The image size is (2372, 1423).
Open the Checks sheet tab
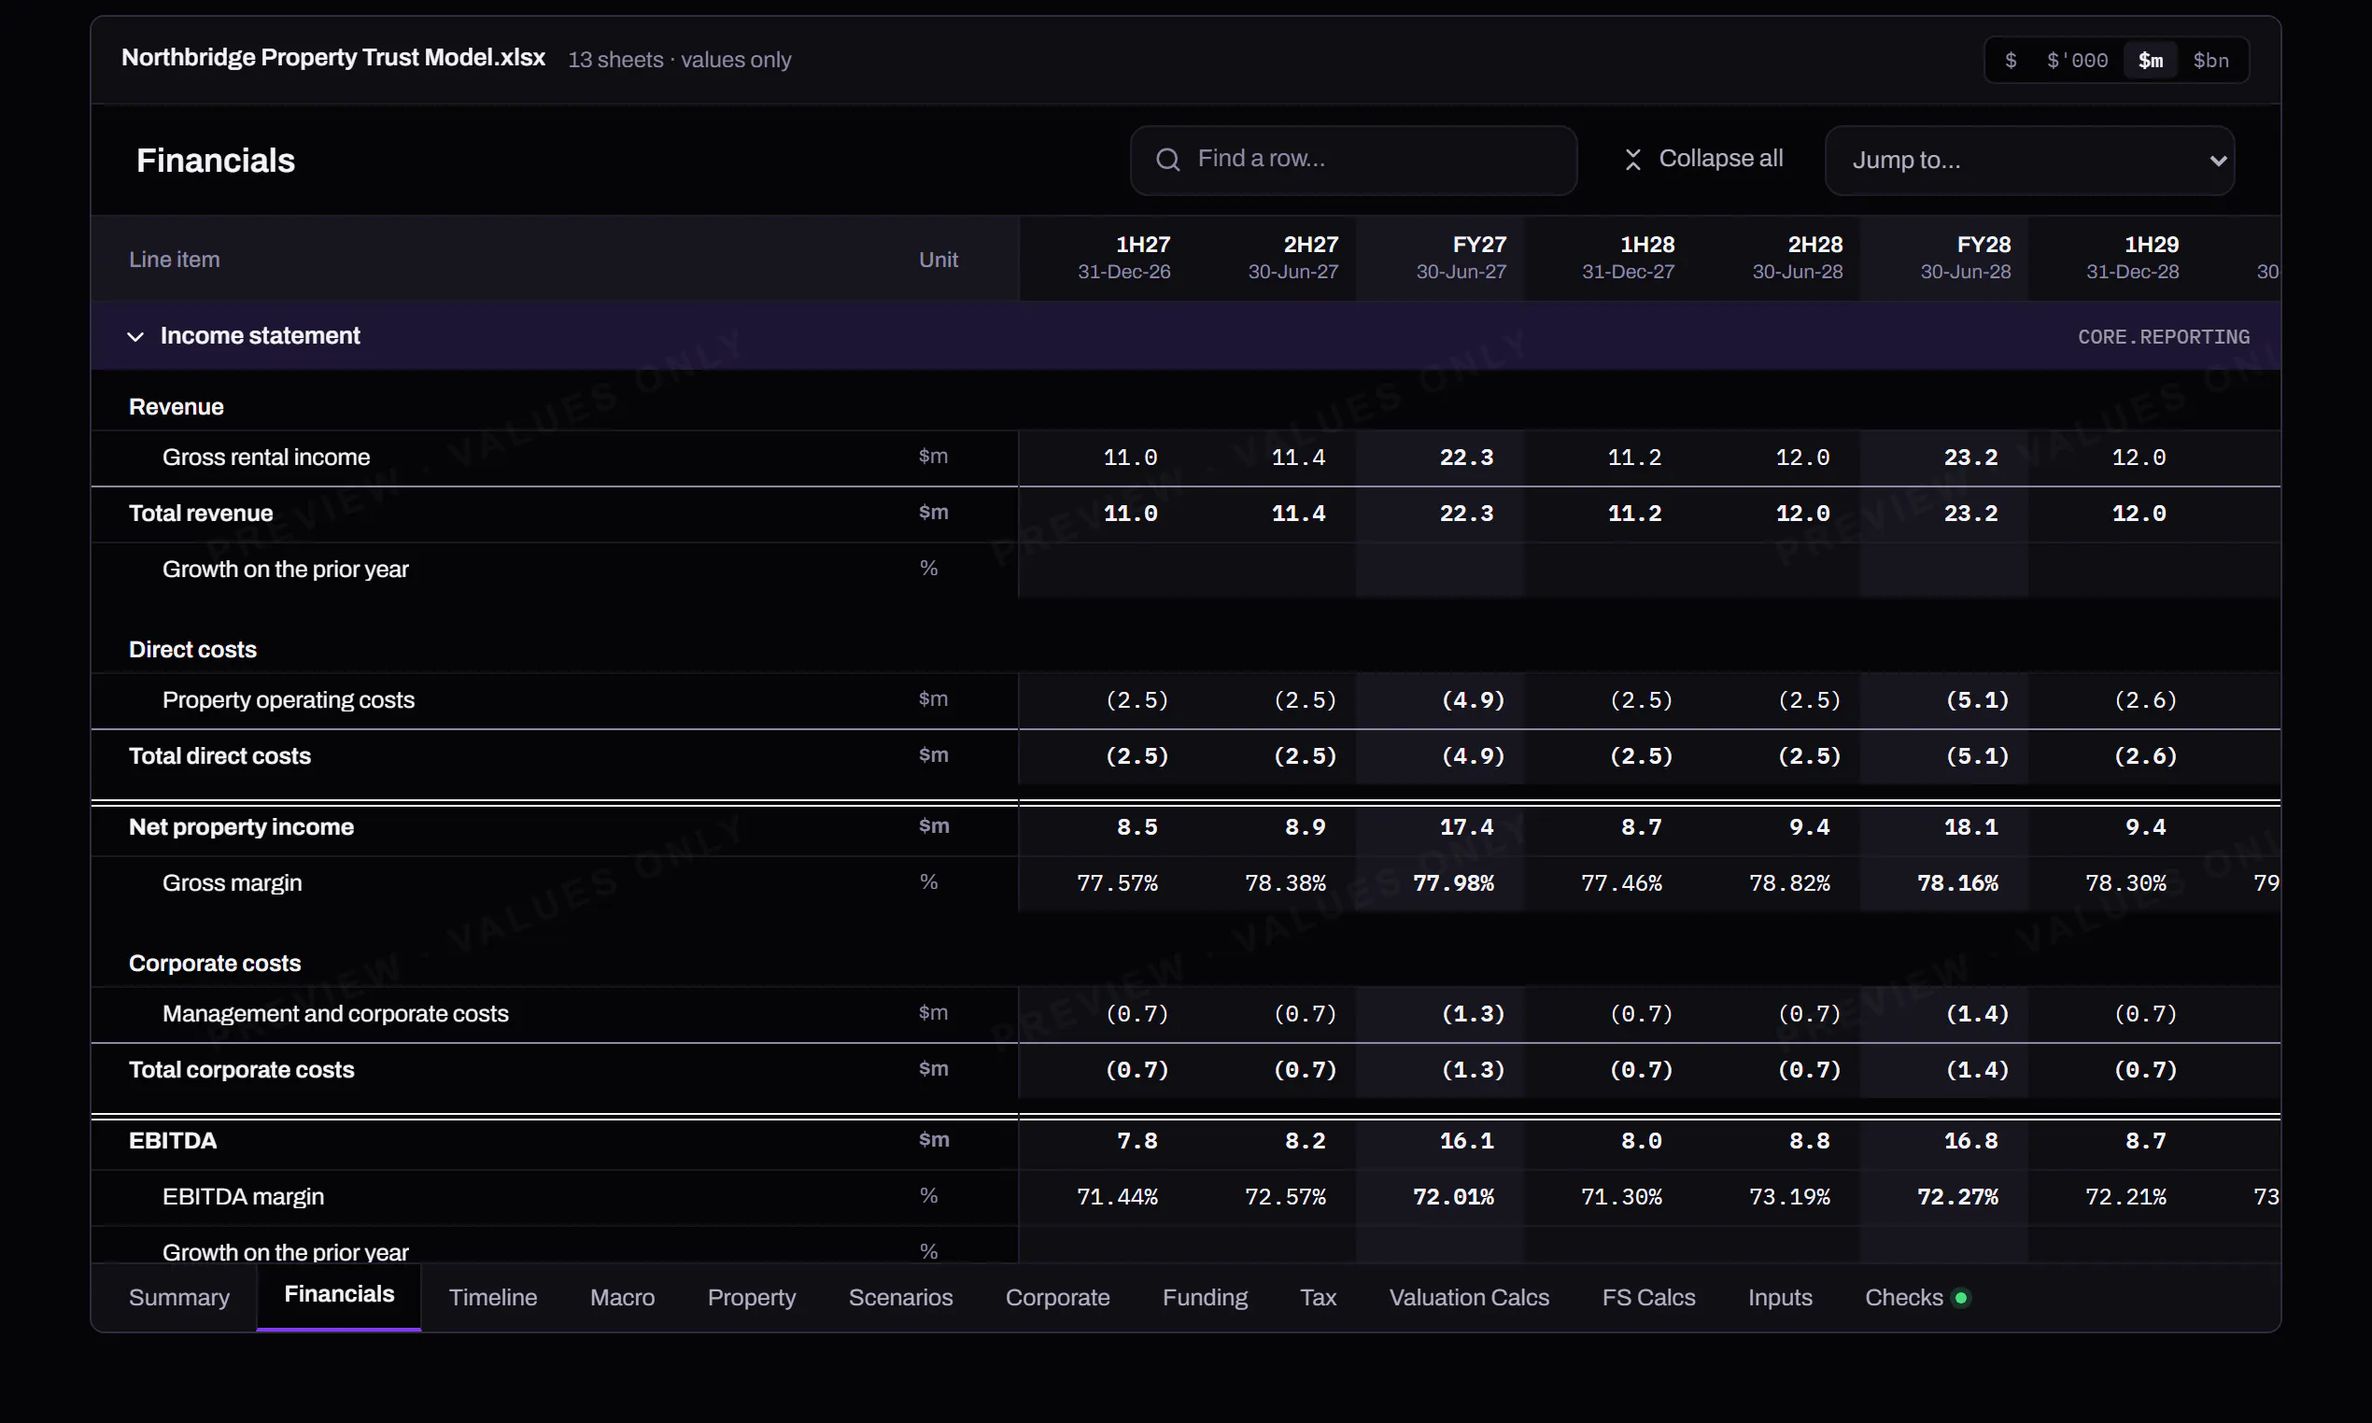pyautogui.click(x=1916, y=1297)
